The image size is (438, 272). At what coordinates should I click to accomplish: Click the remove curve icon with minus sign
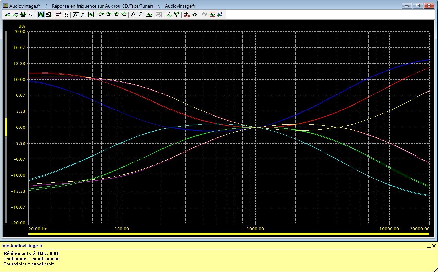pos(15,14)
